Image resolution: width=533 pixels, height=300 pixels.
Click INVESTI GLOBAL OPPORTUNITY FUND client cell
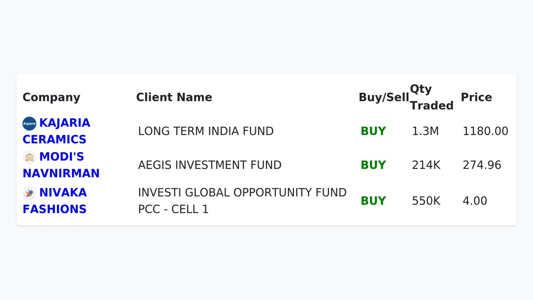coord(243,201)
